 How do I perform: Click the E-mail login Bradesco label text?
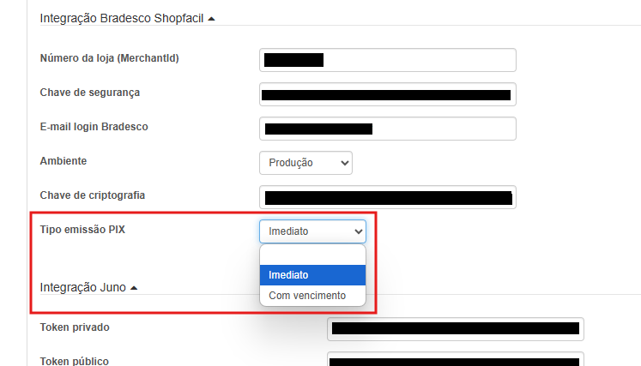tap(94, 127)
